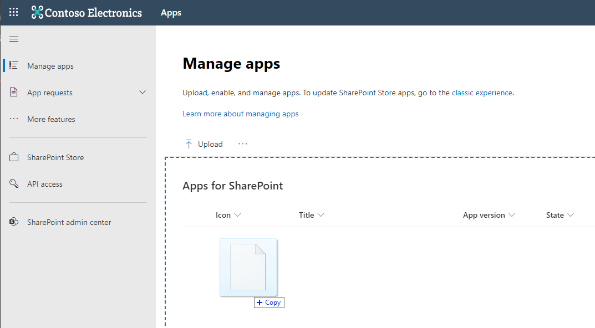Sort by the App version column header
The image size is (595, 328).
coord(484,215)
